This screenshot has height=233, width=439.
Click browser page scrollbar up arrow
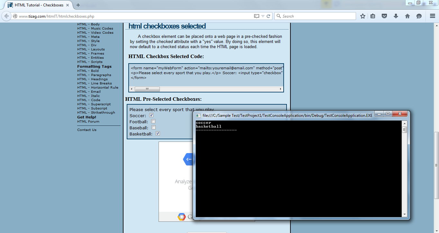[436, 25]
